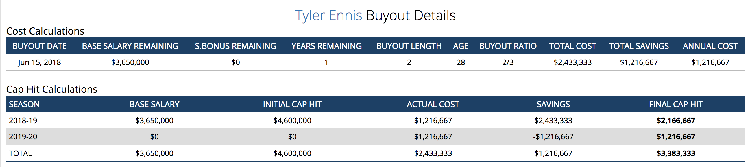The width and height of the screenshot is (750, 167).
Task: Select the 2018-19 season row label
Action: (x=23, y=121)
